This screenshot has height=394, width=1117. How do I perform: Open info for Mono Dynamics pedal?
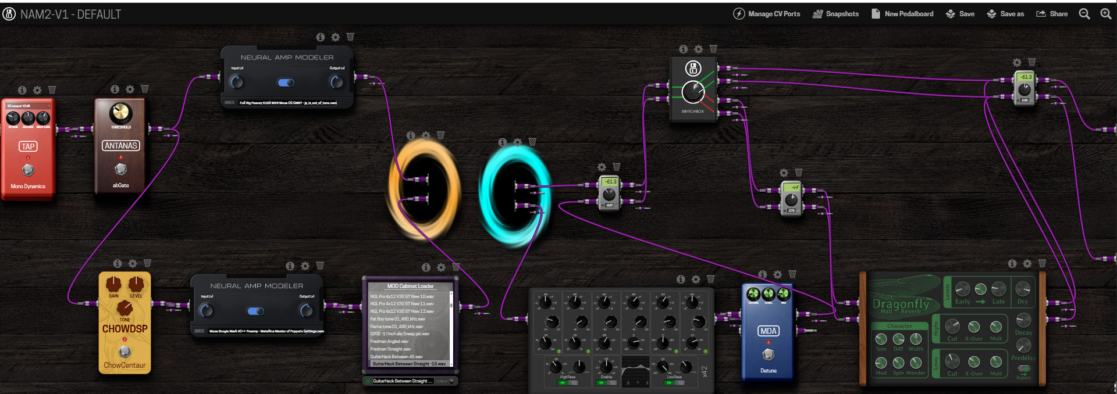(22, 90)
